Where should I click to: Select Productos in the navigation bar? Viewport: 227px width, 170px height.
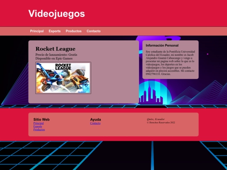coord(74,31)
